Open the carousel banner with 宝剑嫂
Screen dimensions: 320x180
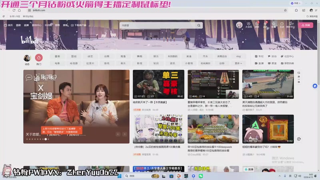pos(76,106)
